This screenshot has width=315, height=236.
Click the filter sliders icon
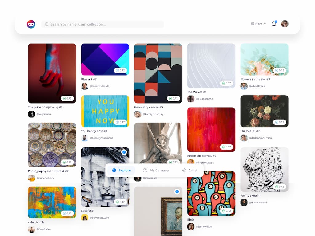click(253, 24)
